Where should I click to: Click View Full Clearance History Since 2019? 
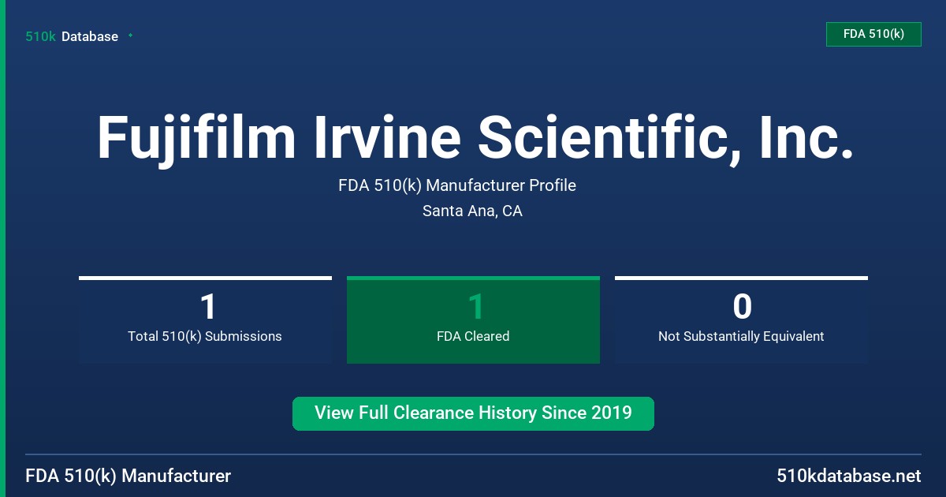[x=473, y=413]
